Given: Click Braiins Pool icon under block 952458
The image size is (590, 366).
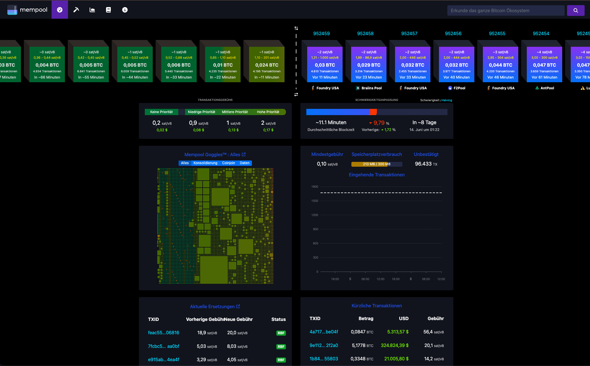Looking at the screenshot, I should click(x=358, y=88).
